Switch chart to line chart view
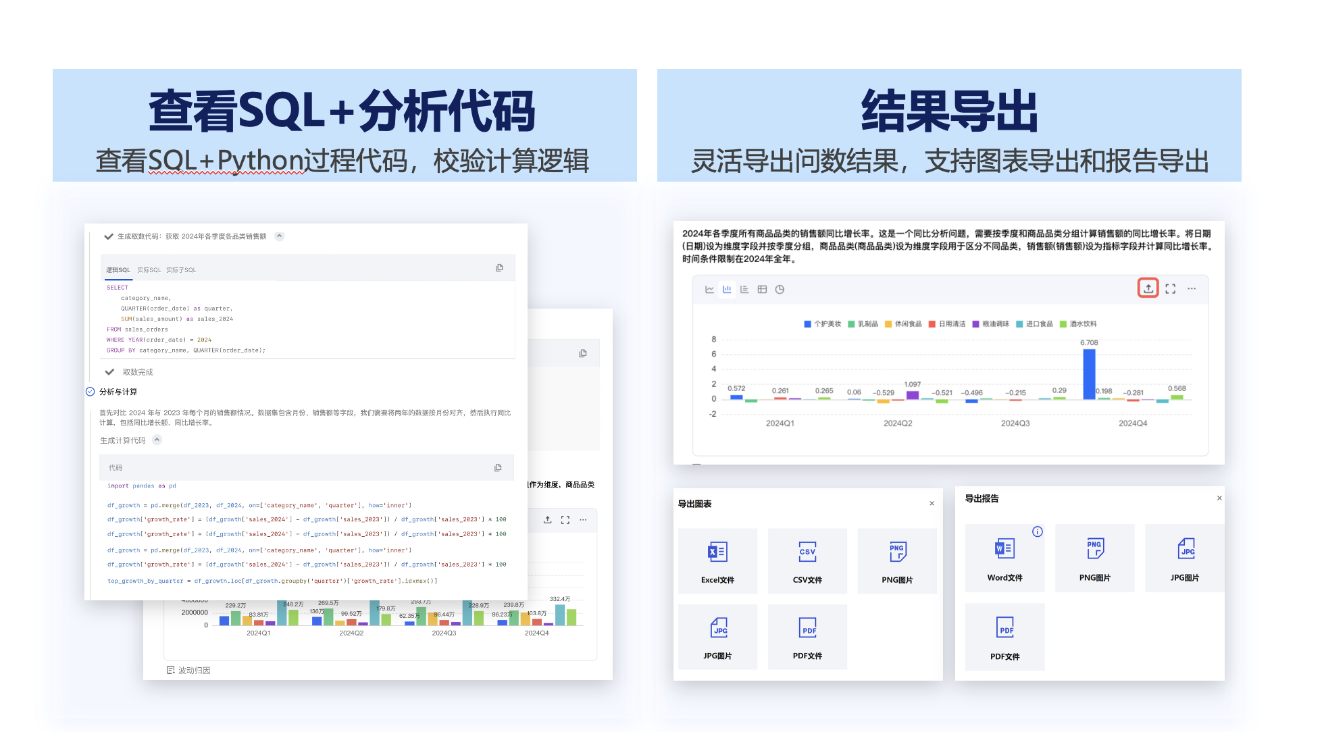Screen dimensions: 1324x732 (x=709, y=289)
